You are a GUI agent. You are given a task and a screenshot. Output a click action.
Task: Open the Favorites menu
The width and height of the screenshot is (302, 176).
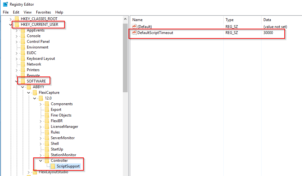pos(43,12)
